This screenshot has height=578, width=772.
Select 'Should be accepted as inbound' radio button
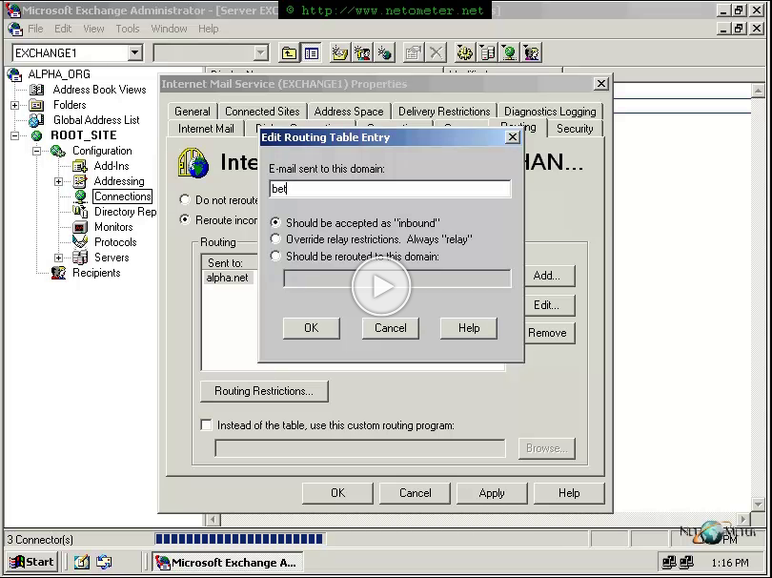point(275,223)
